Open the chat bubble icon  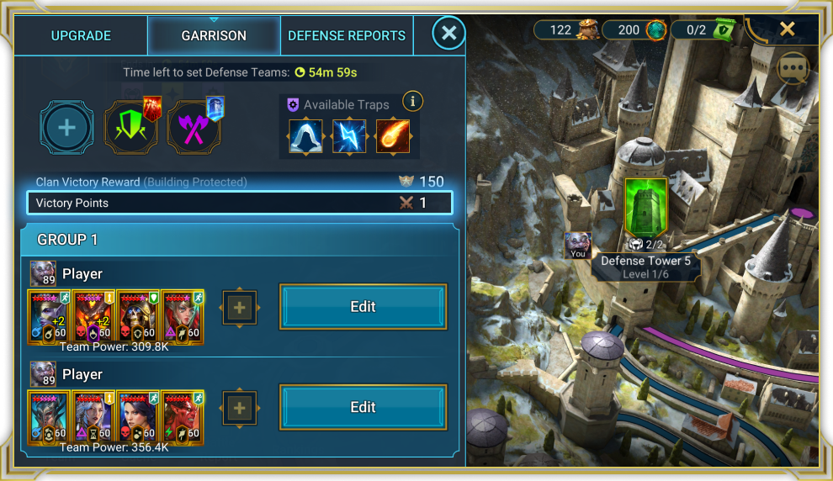(x=793, y=68)
